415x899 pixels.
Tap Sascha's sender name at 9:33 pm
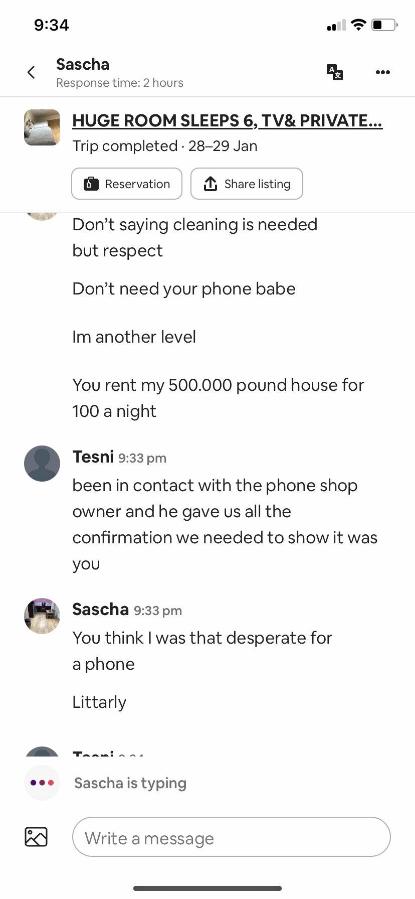pos(101,610)
